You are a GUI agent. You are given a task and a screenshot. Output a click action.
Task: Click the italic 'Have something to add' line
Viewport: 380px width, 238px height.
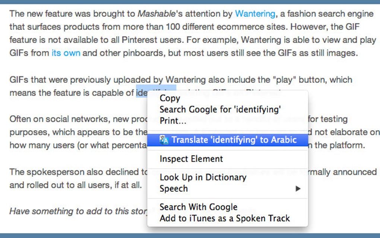[x=75, y=211]
